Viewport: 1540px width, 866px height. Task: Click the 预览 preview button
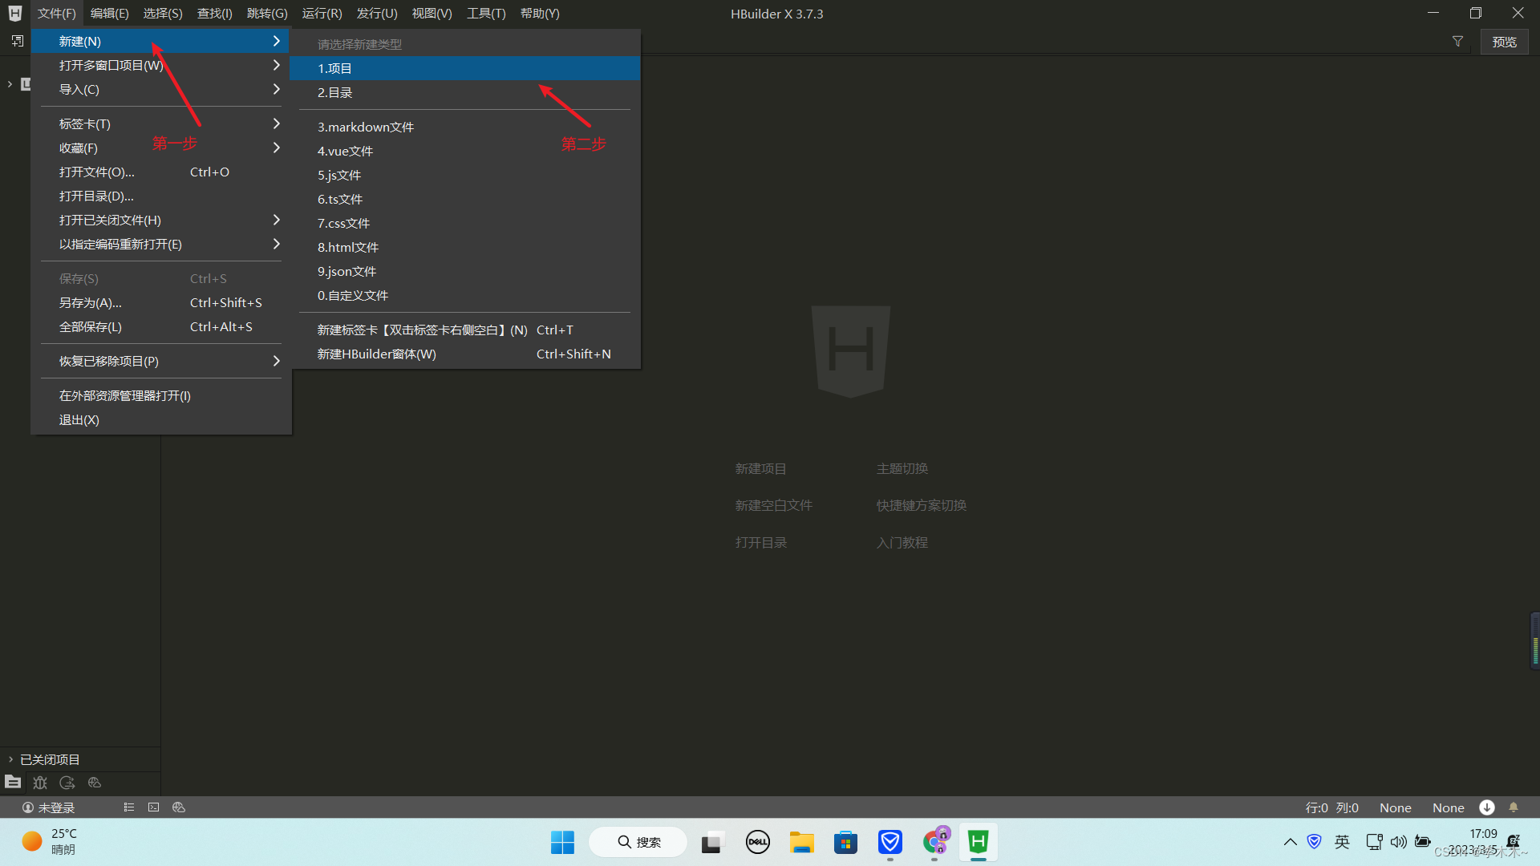(1504, 42)
